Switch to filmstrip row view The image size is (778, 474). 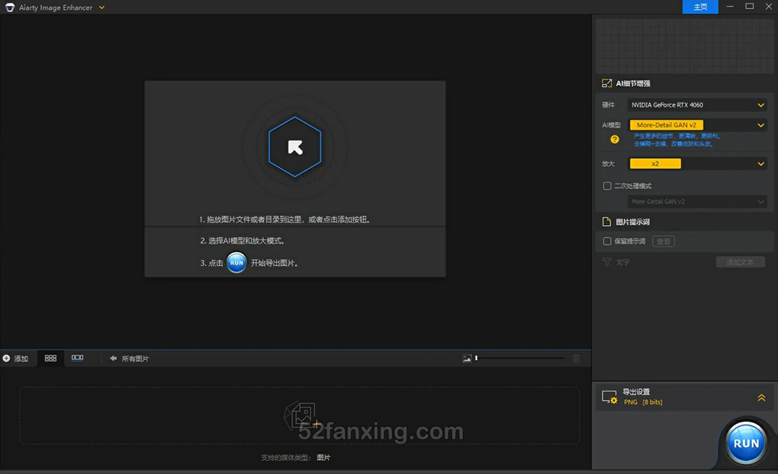pos(78,358)
